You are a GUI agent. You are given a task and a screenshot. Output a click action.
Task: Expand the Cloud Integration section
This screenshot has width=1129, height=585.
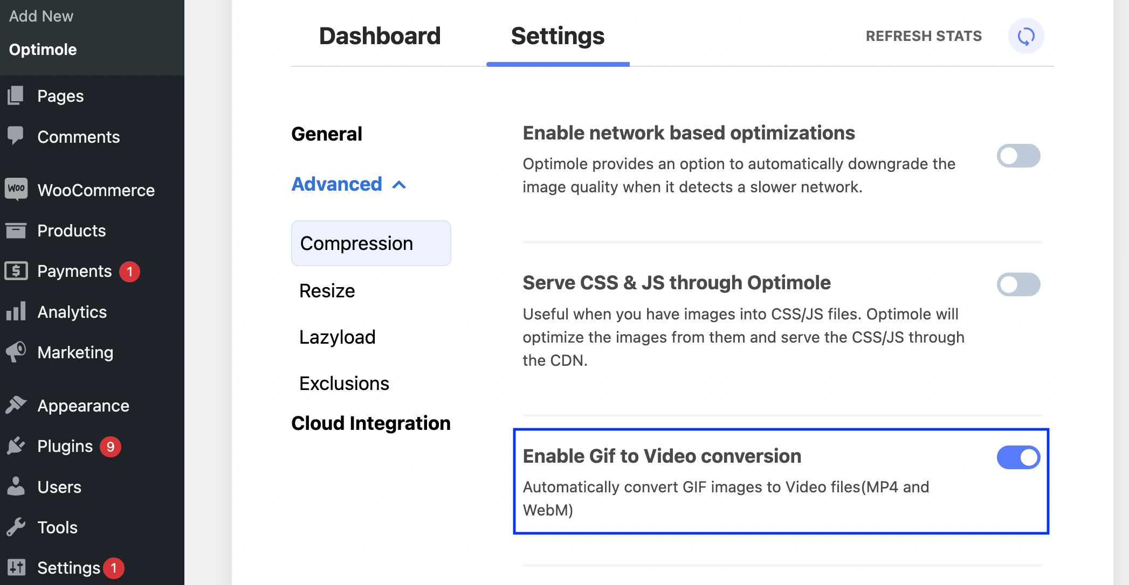tap(370, 423)
